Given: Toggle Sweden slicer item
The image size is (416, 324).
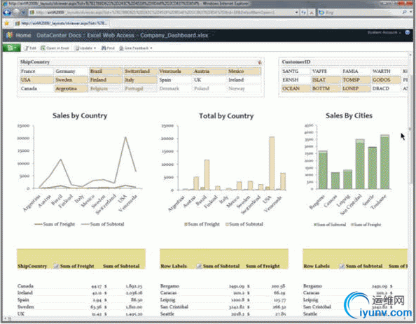Looking at the screenshot, I should (71, 80).
